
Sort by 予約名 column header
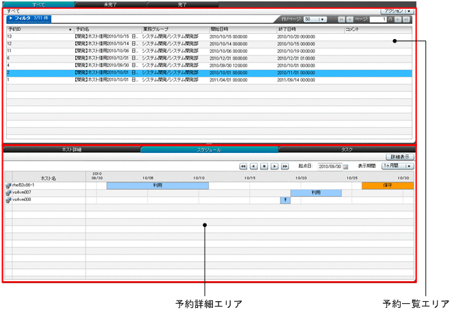point(108,29)
